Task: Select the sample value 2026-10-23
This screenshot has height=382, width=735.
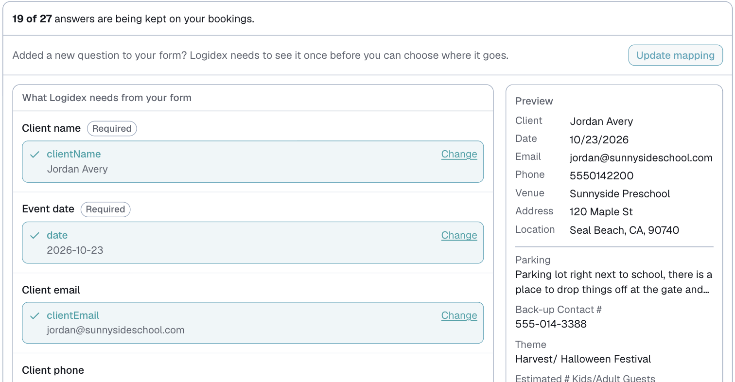Action: pyautogui.click(x=75, y=250)
